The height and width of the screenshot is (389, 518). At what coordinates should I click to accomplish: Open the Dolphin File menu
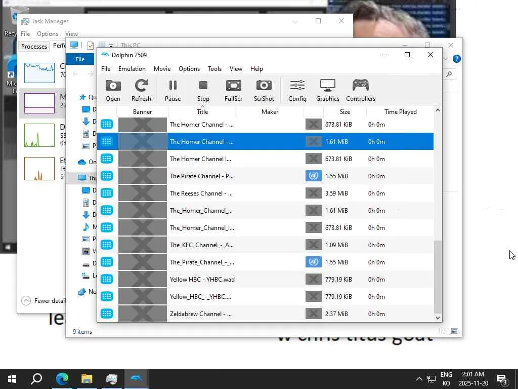coord(106,69)
